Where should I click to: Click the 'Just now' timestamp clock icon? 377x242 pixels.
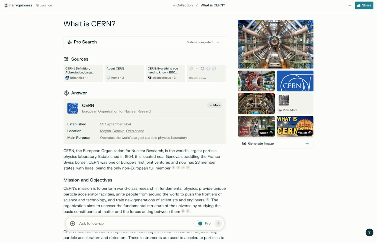pos(37,5)
